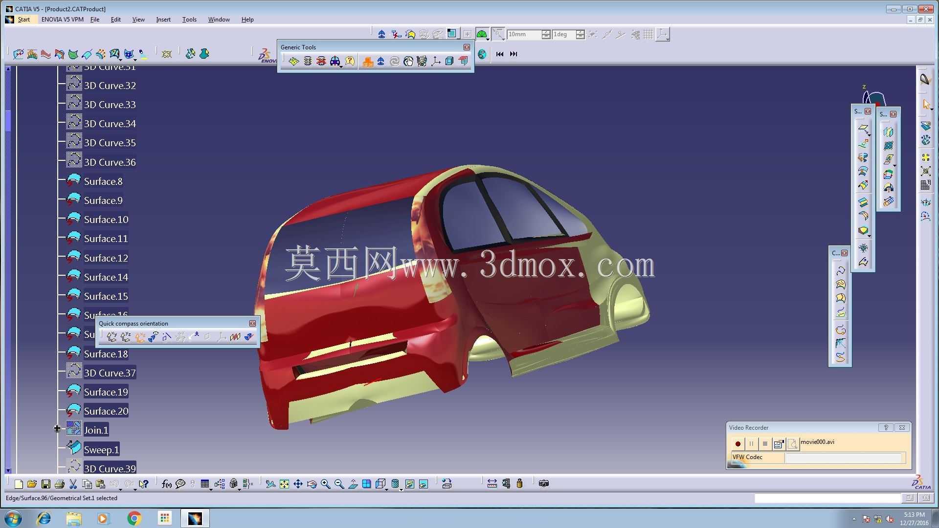Open Internet Explorer from the taskbar
Image resolution: width=939 pixels, height=528 pixels.
coord(44,518)
